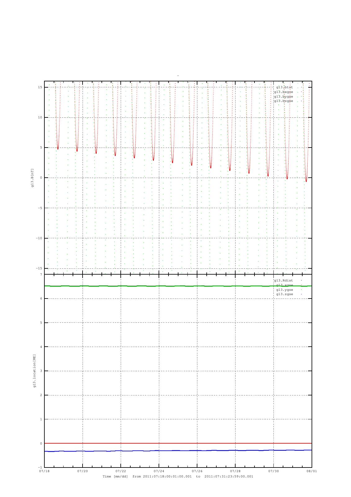
Task: Click the g13.zgse legend entry
Action: pos(285,294)
